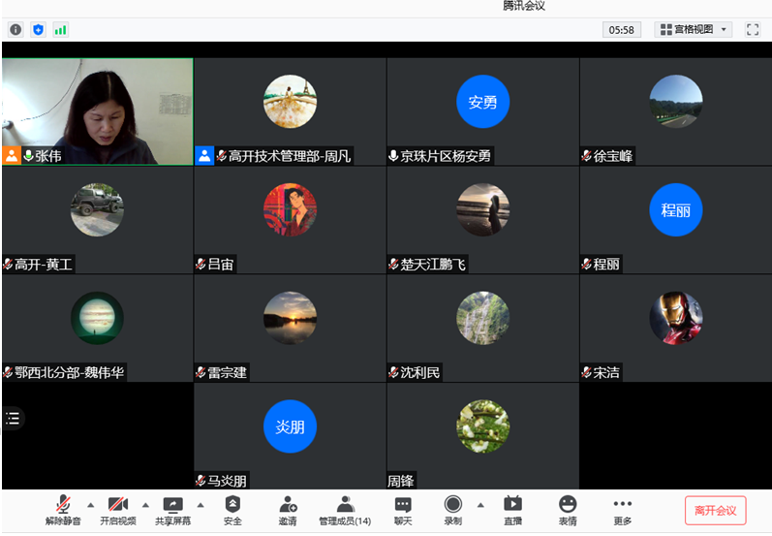The image size is (772, 536).
Task: Open the 直播 live stream option
Action: click(512, 510)
